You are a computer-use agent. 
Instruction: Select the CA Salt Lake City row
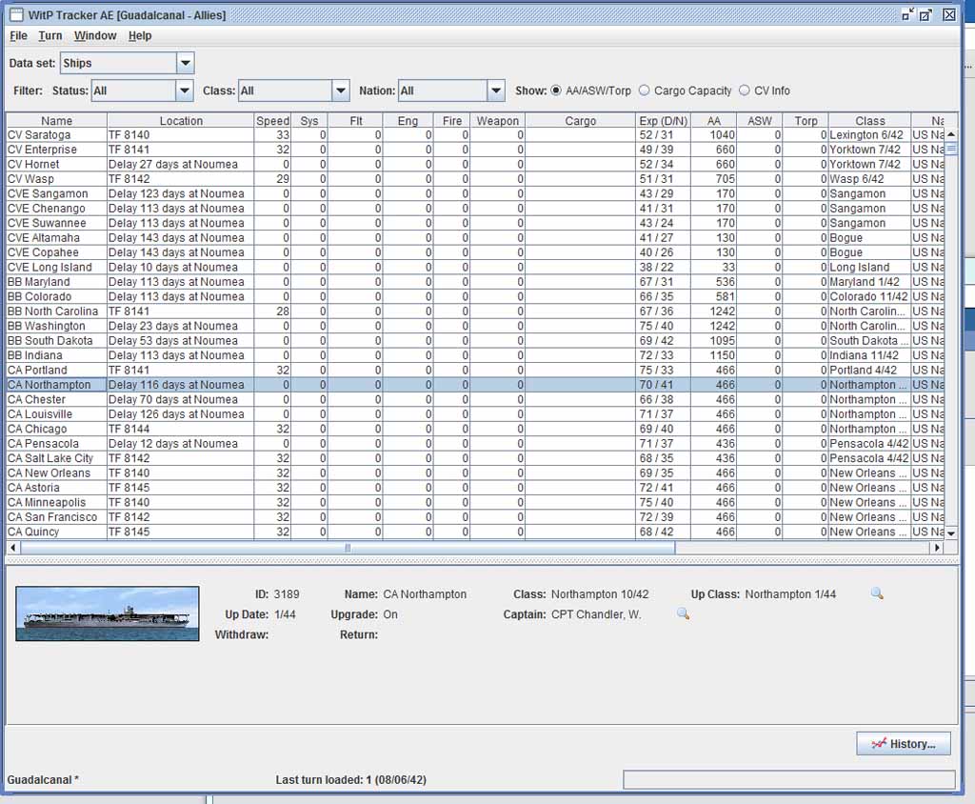click(x=475, y=458)
